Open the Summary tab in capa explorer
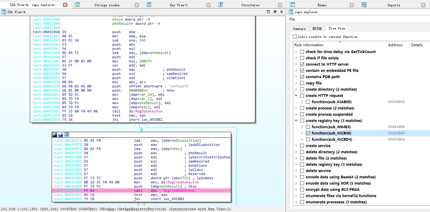The image size is (430, 212). [299, 29]
